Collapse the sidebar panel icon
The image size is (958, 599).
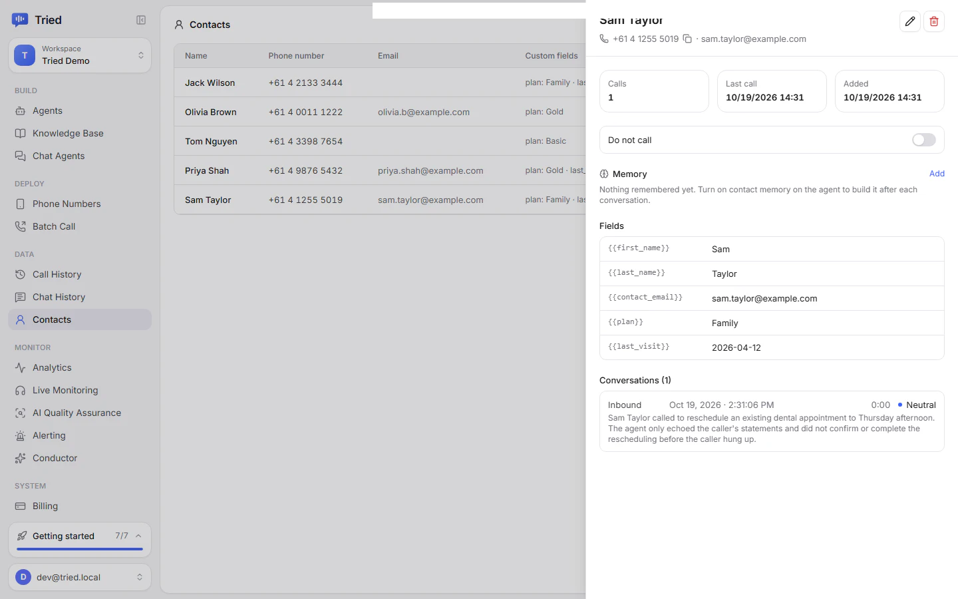click(x=141, y=20)
